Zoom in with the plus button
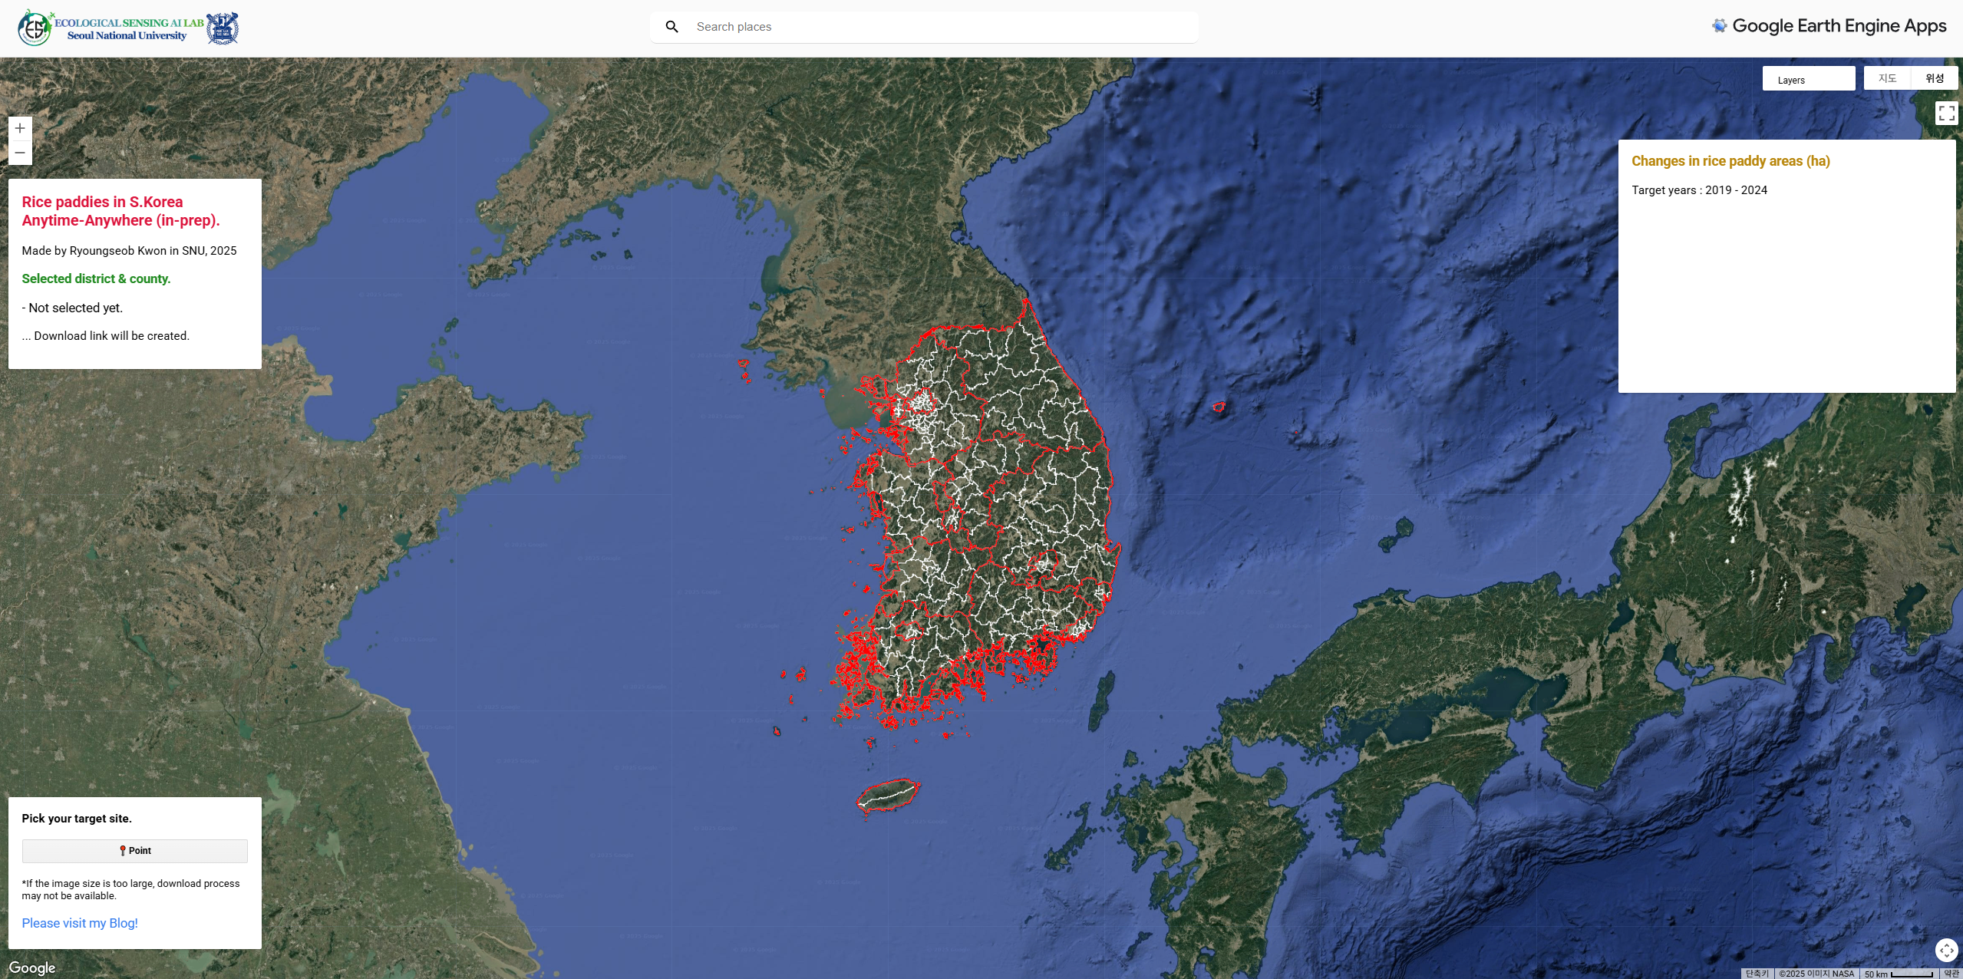 point(20,128)
